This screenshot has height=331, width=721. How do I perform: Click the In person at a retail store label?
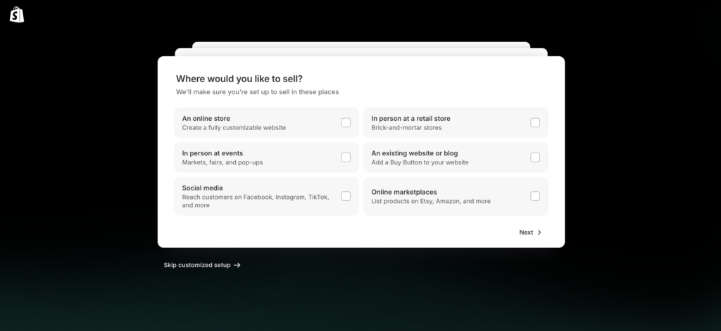410,118
